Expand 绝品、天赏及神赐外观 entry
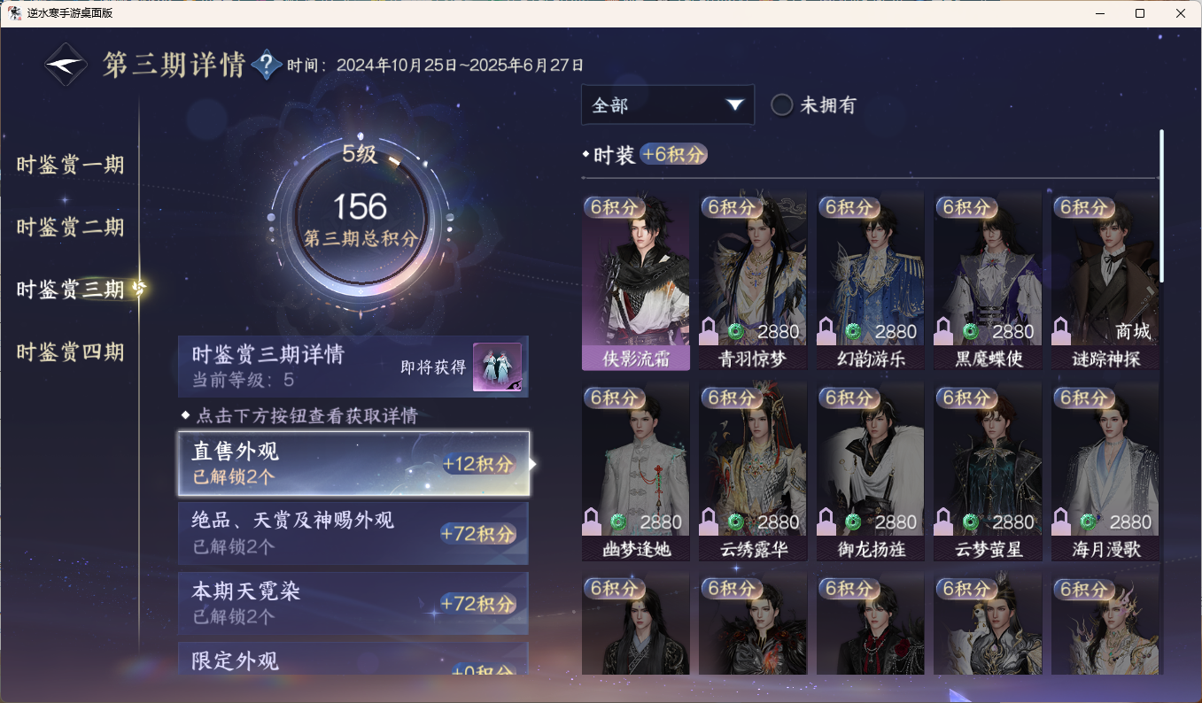The width and height of the screenshot is (1202, 703). (353, 533)
